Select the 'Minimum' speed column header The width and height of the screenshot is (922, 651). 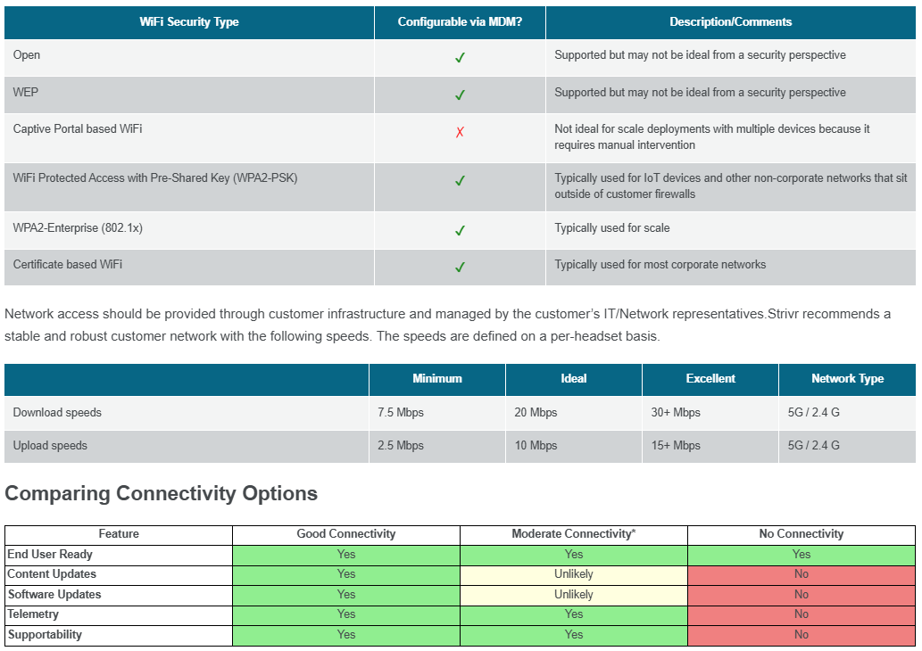point(436,379)
